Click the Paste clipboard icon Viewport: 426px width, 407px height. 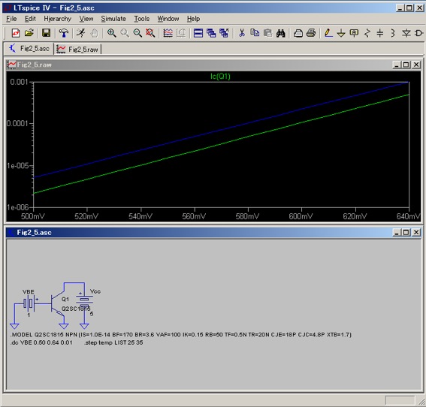267,33
